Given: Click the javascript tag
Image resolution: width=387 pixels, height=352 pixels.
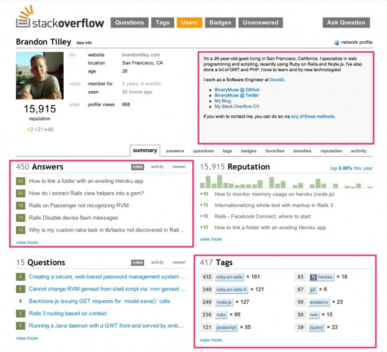Looking at the screenshot, I should [226, 327].
